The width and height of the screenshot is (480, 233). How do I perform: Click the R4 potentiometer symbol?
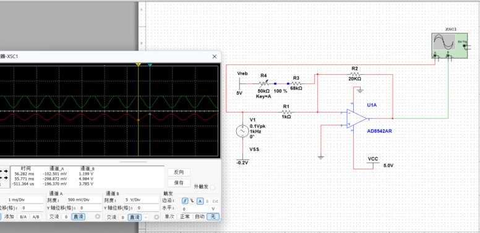click(x=264, y=83)
